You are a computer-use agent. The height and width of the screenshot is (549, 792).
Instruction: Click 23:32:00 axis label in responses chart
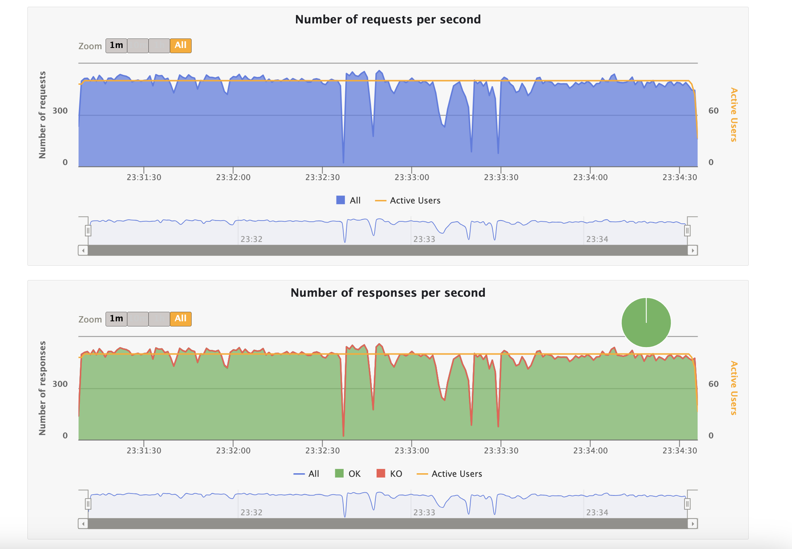(233, 451)
